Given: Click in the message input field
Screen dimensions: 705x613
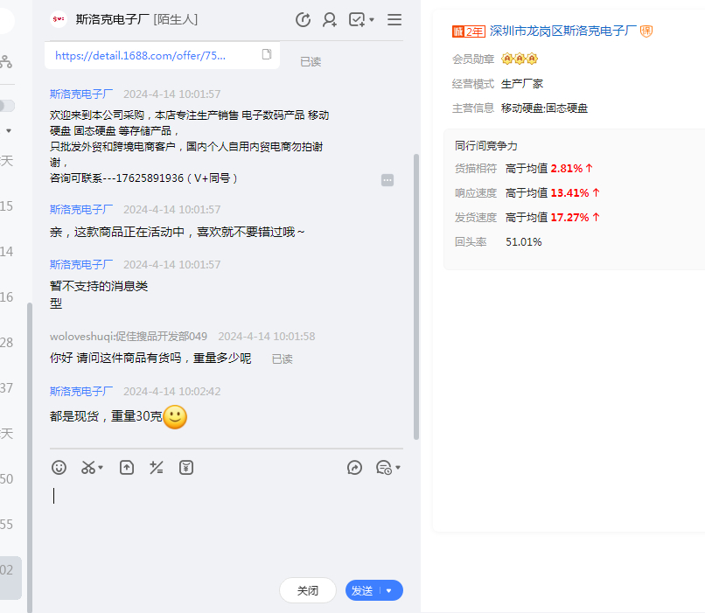Looking at the screenshot, I should coord(219,525).
